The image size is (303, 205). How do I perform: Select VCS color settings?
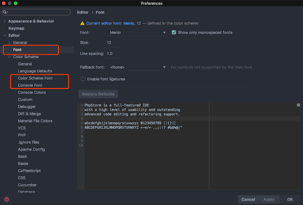pyautogui.click(x=22, y=128)
